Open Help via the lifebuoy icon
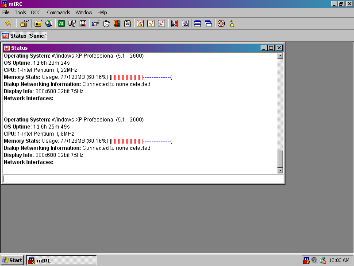The width and height of the screenshot is (354, 266). [221, 23]
